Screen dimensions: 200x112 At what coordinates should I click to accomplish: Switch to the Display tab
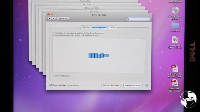[86, 27]
